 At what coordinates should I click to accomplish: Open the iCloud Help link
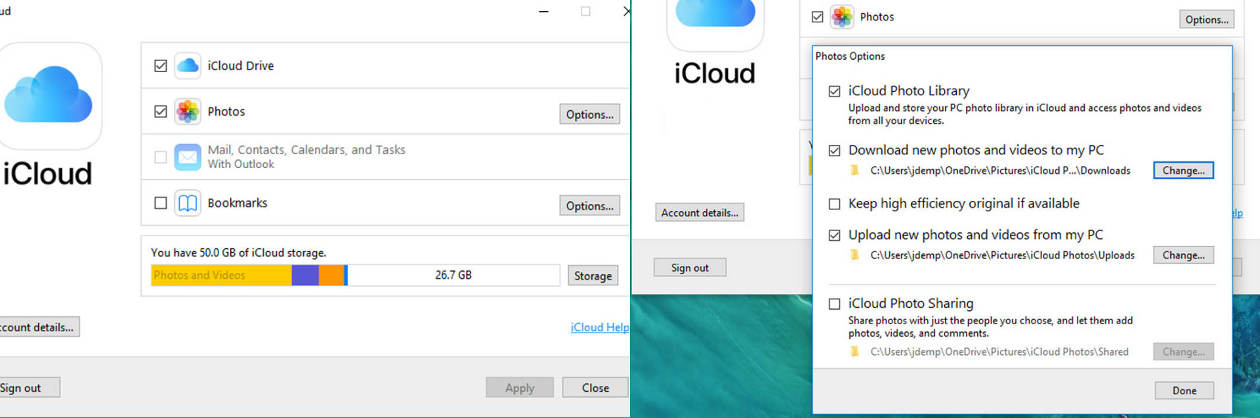click(600, 327)
